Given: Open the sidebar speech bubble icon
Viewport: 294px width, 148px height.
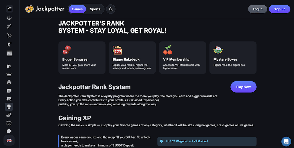Looking at the screenshot, I should click(x=9, y=131).
